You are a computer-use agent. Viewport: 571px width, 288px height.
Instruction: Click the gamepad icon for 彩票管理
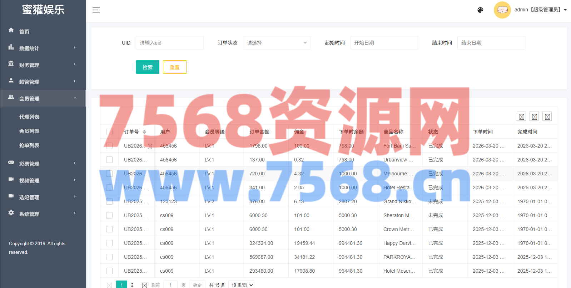pyautogui.click(x=11, y=163)
